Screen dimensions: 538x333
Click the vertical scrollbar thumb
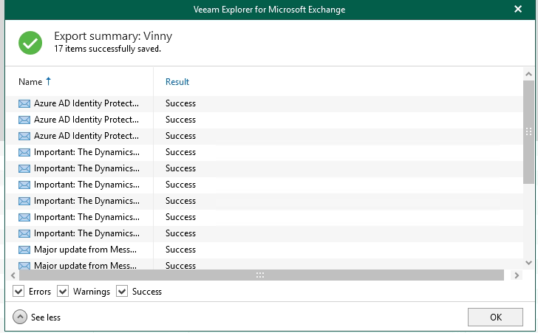(x=528, y=132)
